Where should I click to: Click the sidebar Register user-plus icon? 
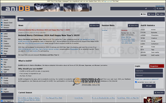tap(2, 92)
